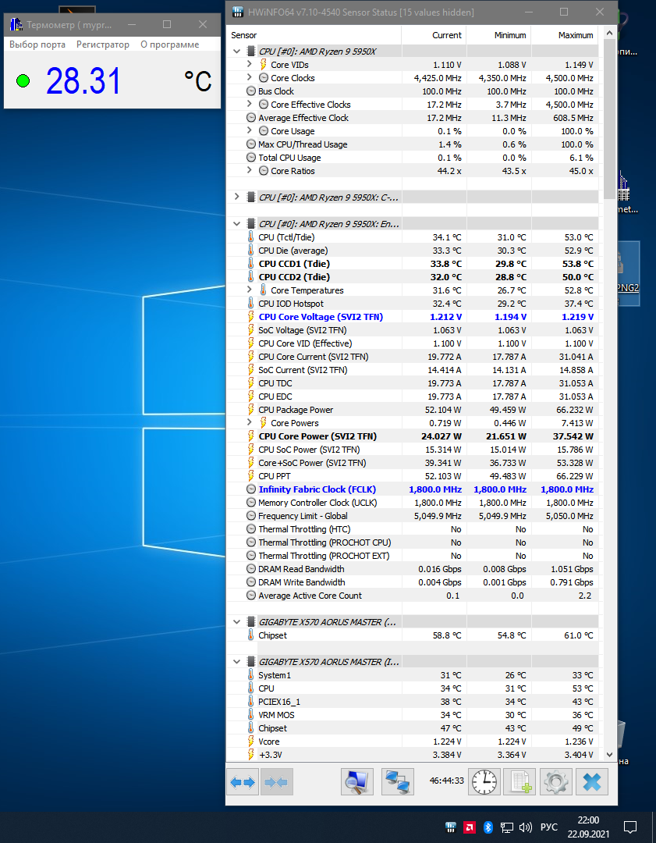Click the 28.31 temperature readout
This screenshot has height=843, width=656.
pos(83,81)
